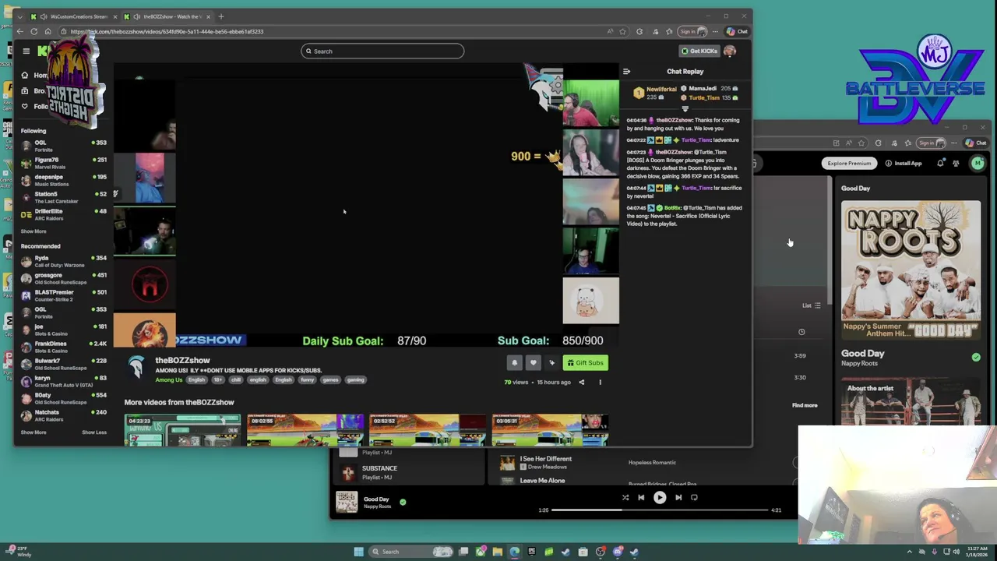Follow theBOZZshow with heart button
This screenshot has height=561, width=997.
[534, 363]
